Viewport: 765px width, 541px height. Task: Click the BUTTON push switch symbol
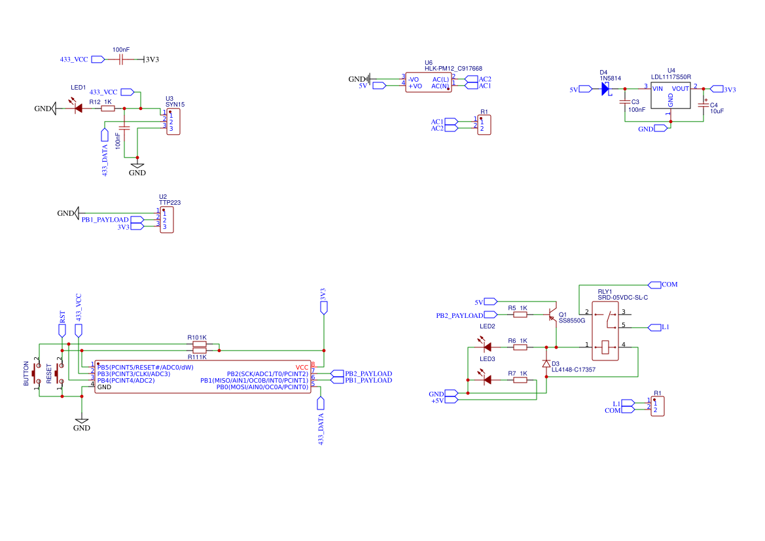[37, 373]
